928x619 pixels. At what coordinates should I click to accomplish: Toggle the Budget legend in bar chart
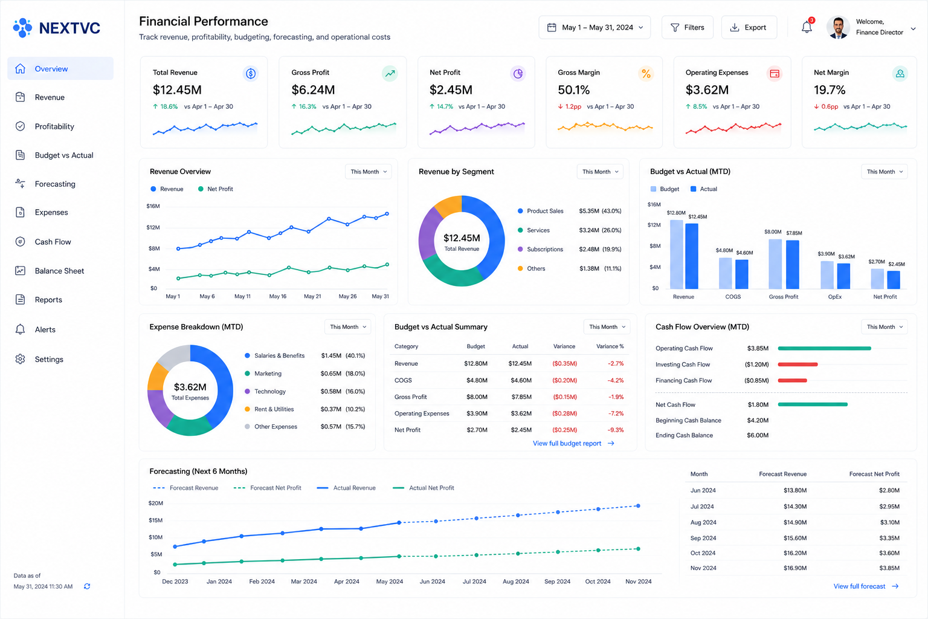coord(665,189)
